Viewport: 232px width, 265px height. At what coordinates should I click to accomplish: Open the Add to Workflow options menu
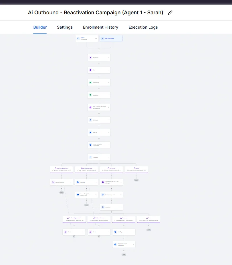click(71, 182)
